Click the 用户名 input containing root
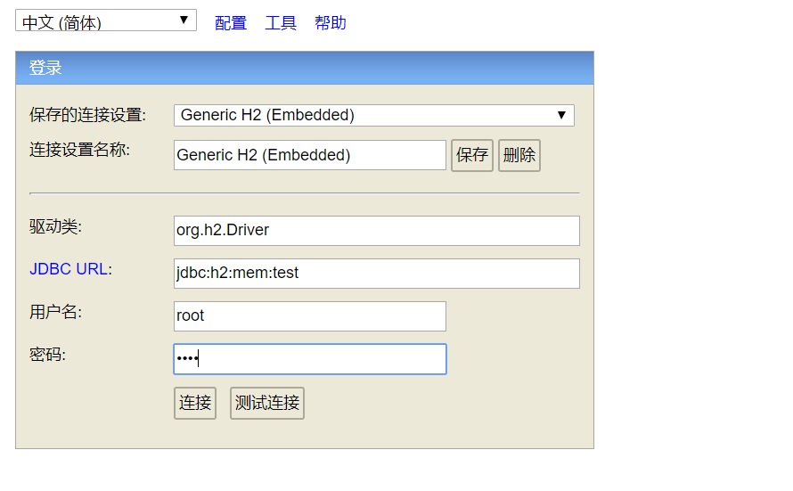793x491 pixels. coord(309,316)
